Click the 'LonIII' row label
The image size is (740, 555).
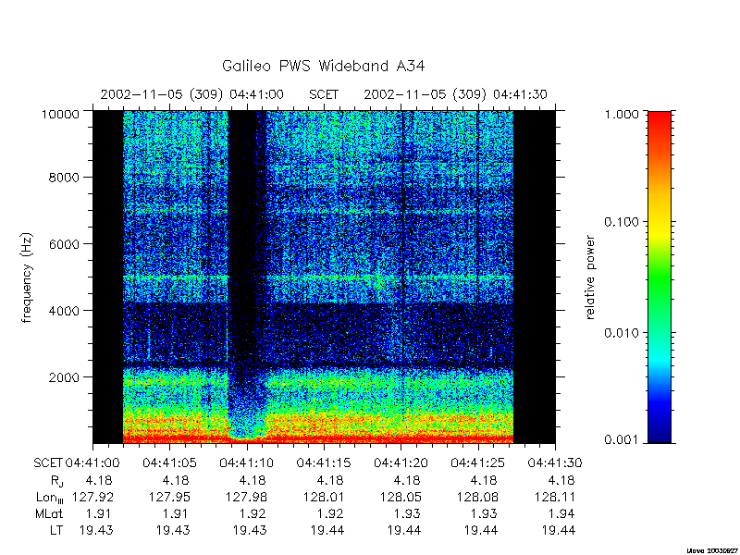point(50,498)
